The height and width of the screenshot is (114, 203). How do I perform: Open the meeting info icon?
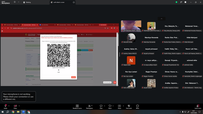15,2
